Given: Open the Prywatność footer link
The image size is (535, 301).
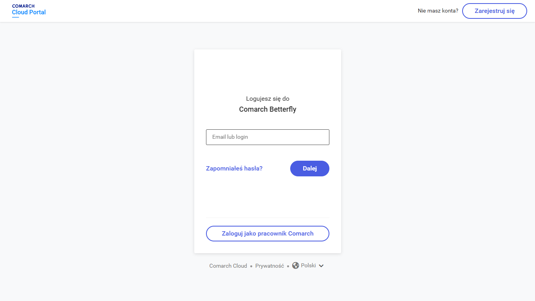Looking at the screenshot, I should click(x=269, y=266).
